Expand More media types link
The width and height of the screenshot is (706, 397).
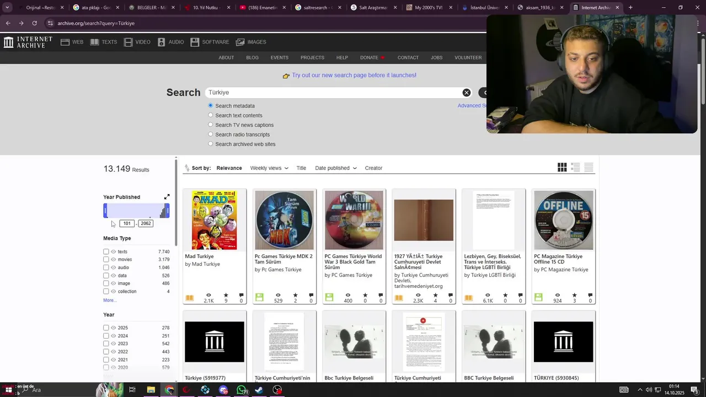[x=110, y=301]
